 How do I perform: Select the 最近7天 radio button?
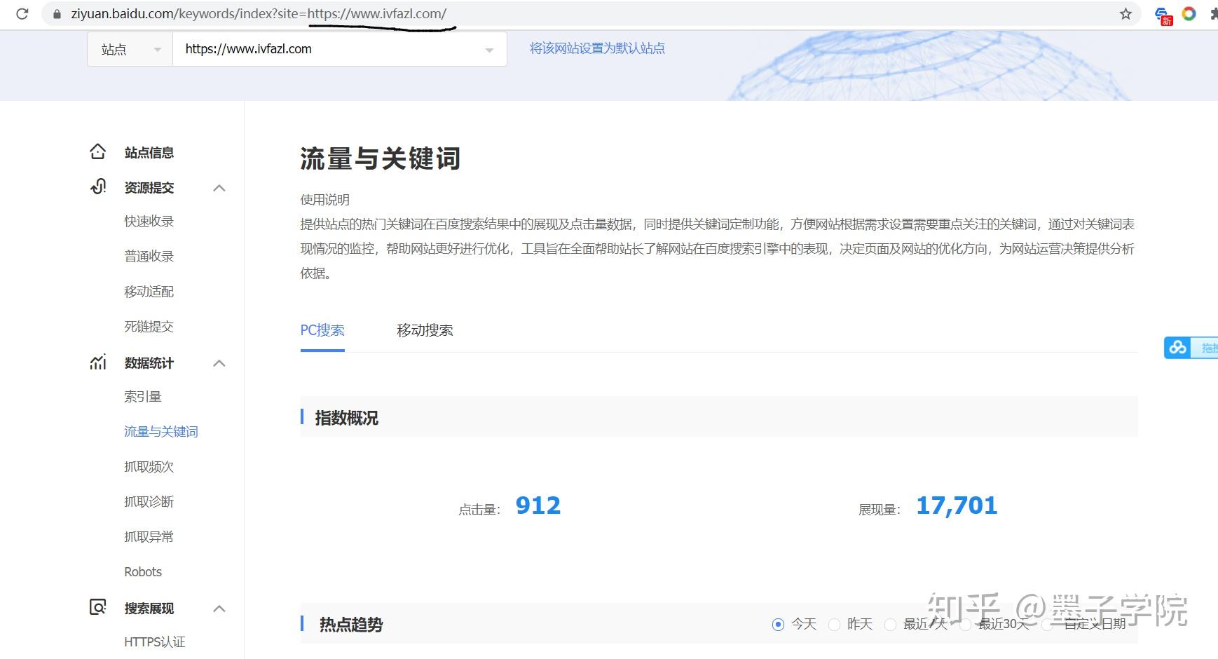tap(890, 625)
